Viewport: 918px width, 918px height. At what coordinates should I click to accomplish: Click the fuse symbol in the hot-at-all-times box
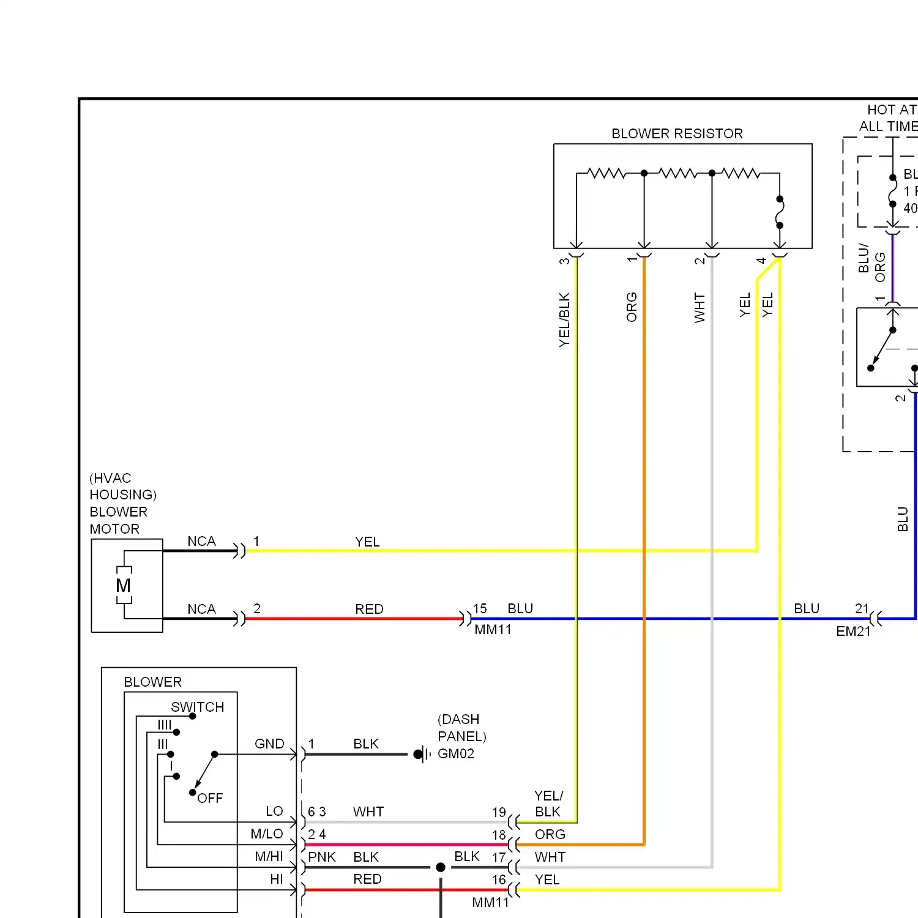point(893,191)
